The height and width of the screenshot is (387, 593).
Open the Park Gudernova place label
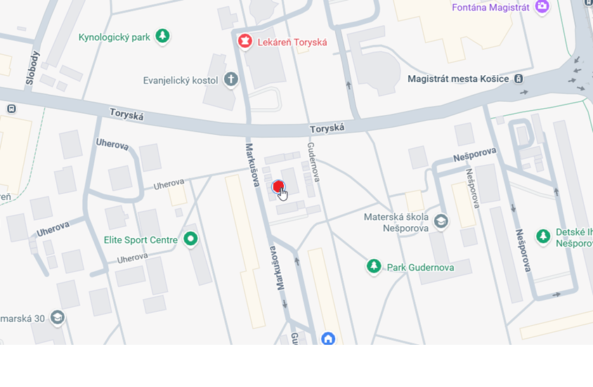coord(420,268)
